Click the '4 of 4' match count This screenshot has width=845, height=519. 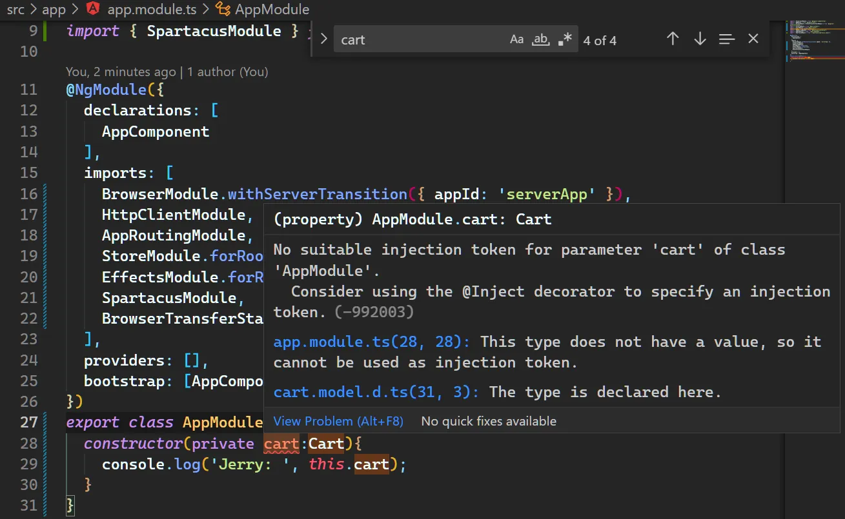click(x=600, y=40)
